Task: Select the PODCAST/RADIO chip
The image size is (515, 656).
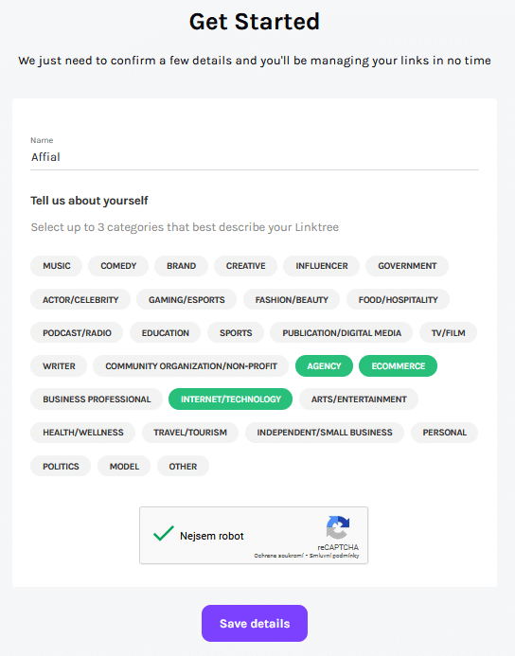Action: [77, 332]
